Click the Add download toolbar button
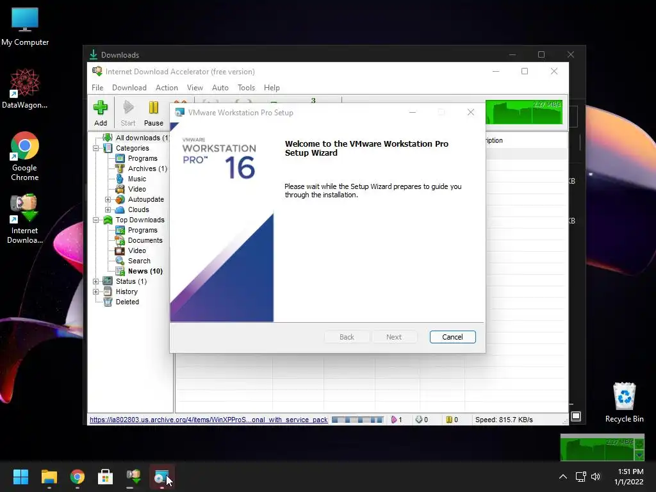The height and width of the screenshot is (492, 656). (x=101, y=113)
